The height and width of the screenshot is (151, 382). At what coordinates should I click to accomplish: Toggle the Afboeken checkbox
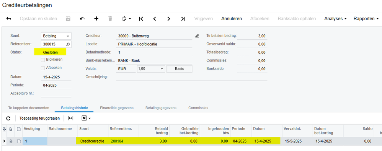[43, 68]
